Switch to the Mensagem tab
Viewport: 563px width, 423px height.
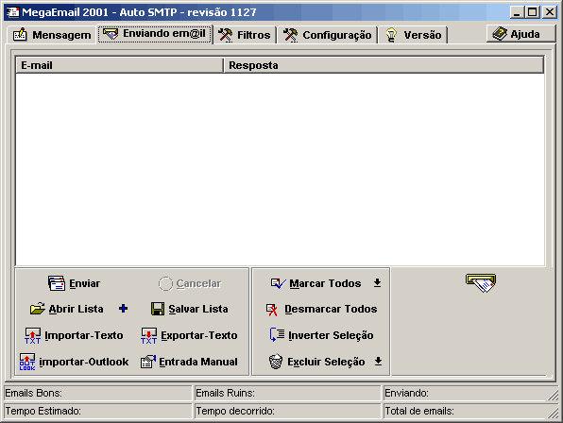point(52,35)
